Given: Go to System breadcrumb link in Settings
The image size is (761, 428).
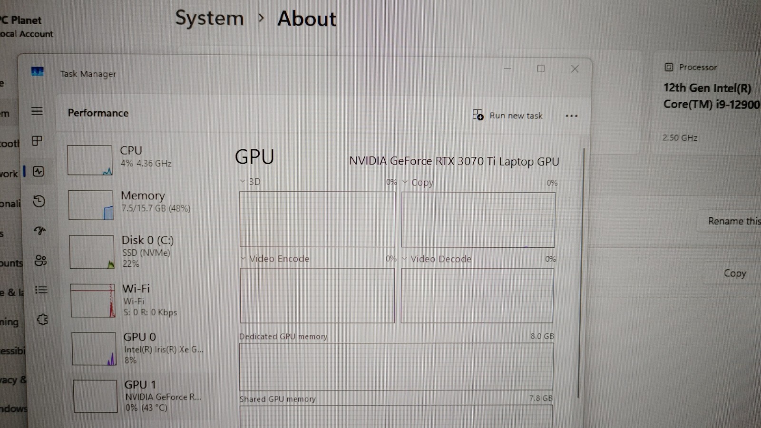Looking at the screenshot, I should [209, 19].
